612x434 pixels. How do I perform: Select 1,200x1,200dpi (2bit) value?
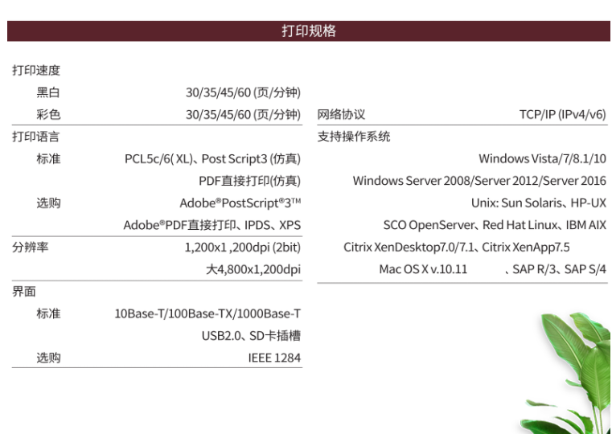click(242, 248)
